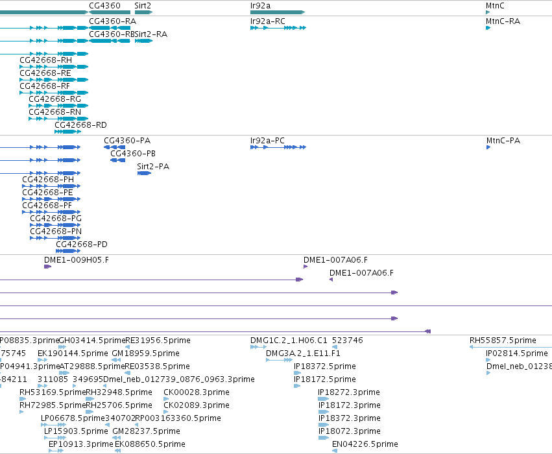Select the lower DME1-007A06.F label

coord(361,273)
